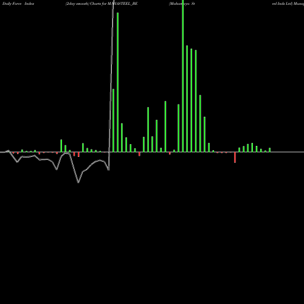Click the "(2day smooth) Charts for MAHASTEEL_BE" label
The image size is (304, 304).
point(102,4)
